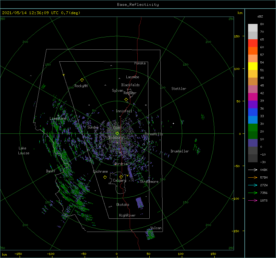Click the Ponoka town label
This screenshot has width=276, height=258.
[x=140, y=63]
